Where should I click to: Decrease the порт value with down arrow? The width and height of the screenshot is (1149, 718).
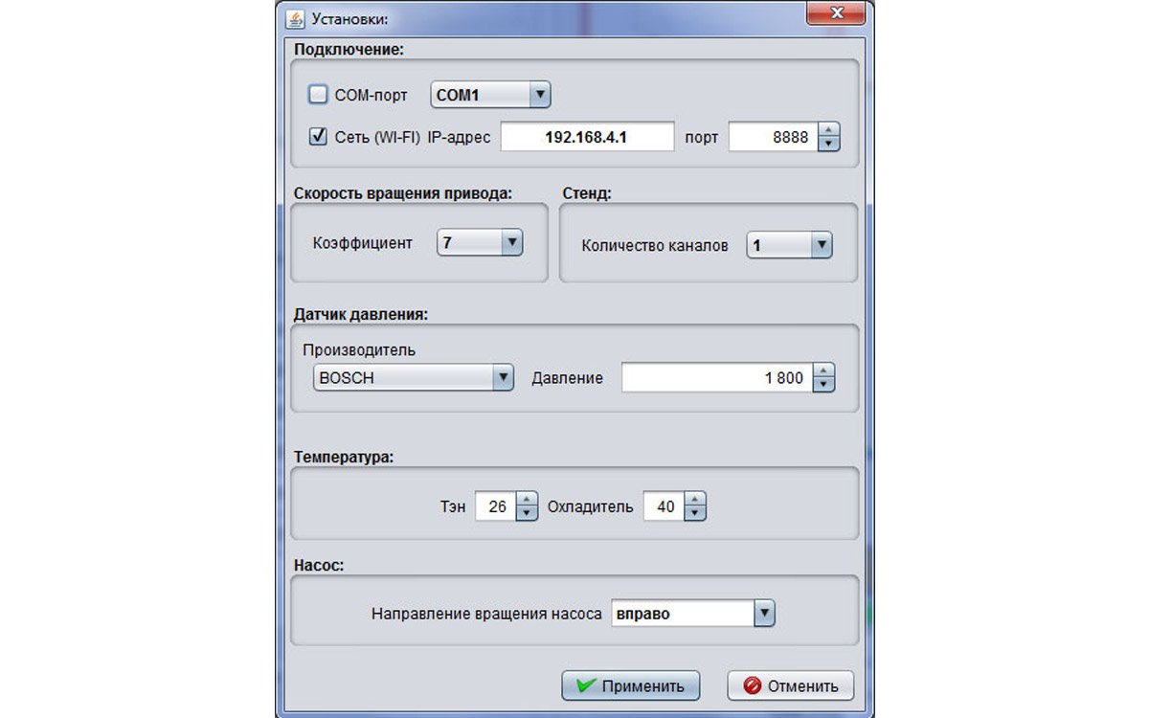pos(829,144)
